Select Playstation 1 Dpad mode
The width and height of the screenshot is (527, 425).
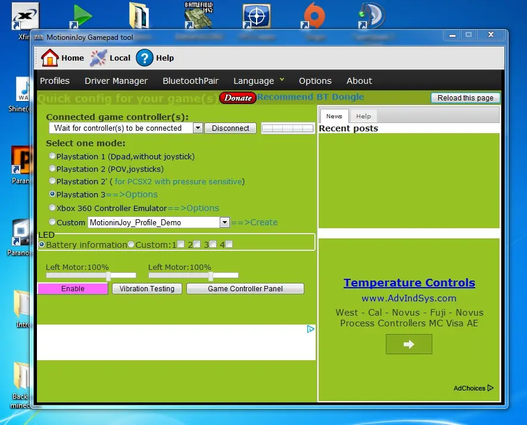click(52, 156)
